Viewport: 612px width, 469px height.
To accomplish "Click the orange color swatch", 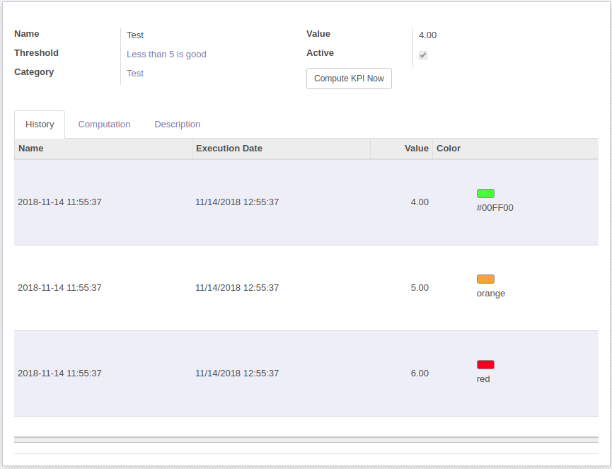I will pyautogui.click(x=485, y=279).
